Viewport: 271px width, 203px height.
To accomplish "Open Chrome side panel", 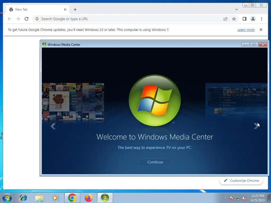I will [244, 19].
